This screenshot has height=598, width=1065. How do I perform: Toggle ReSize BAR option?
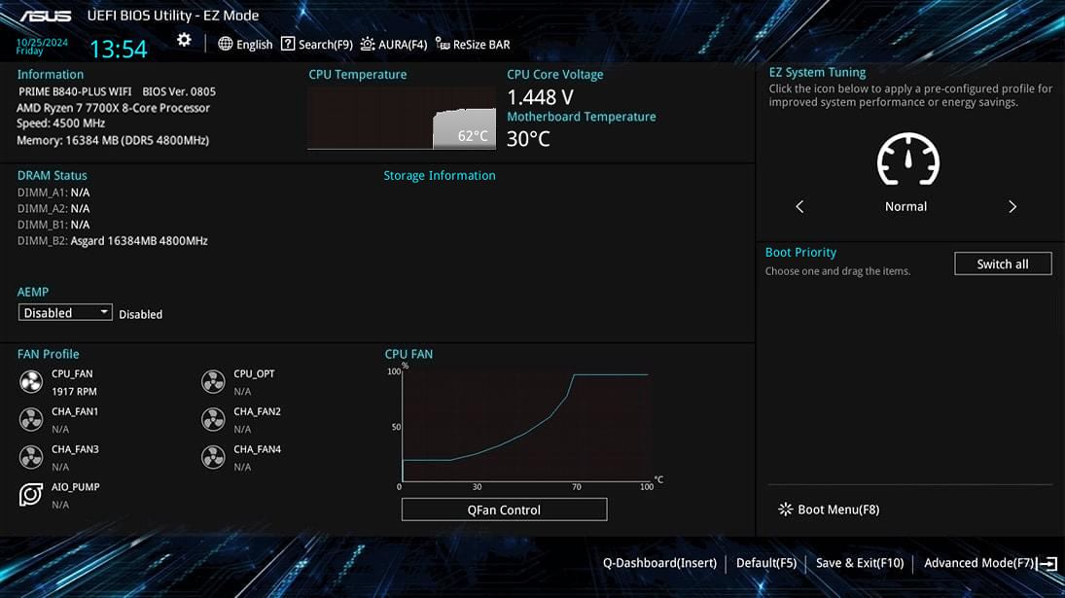pos(480,45)
